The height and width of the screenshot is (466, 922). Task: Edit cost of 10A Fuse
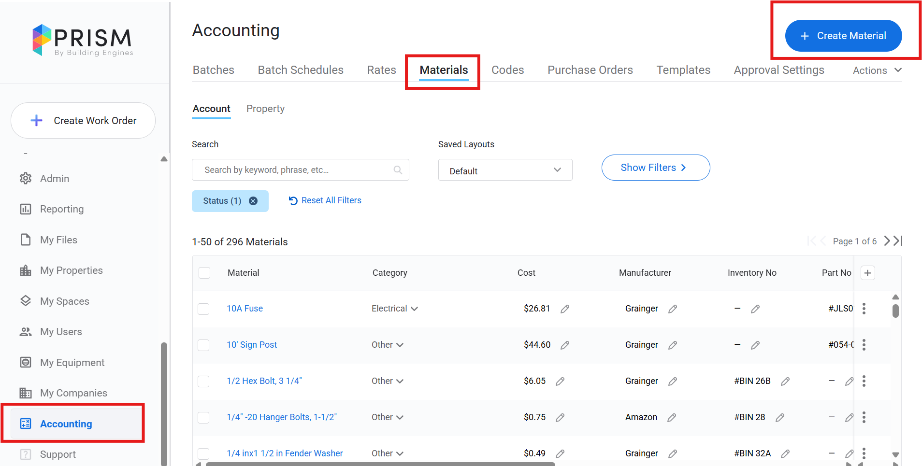565,309
